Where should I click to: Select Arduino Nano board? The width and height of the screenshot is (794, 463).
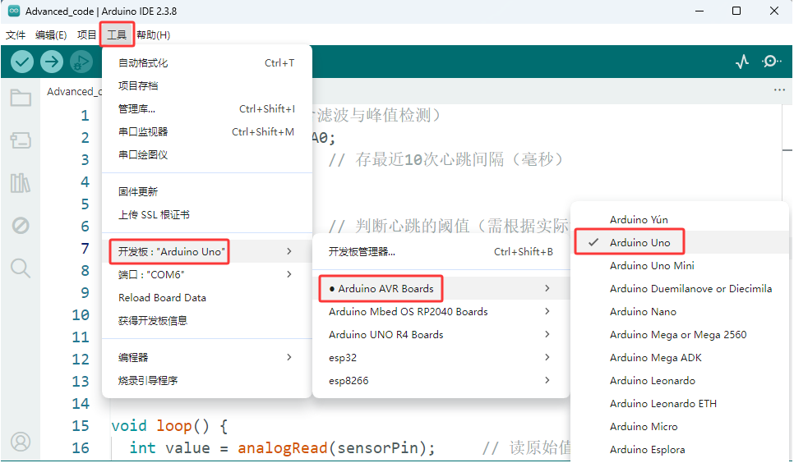pos(680,311)
